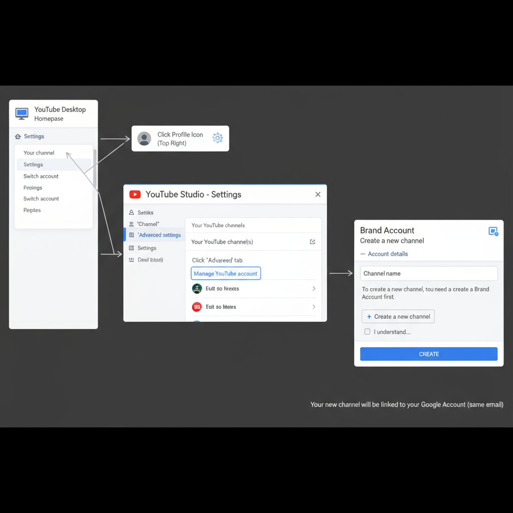The height and width of the screenshot is (513, 513).
Task: Open the gear icon on the profile card
Action: [217, 138]
